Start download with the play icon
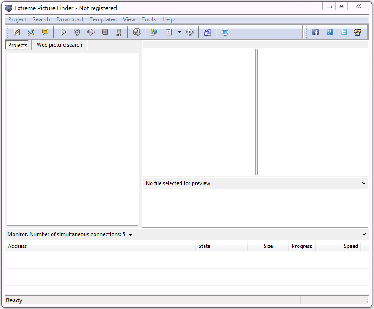This screenshot has width=374, height=309. point(63,32)
